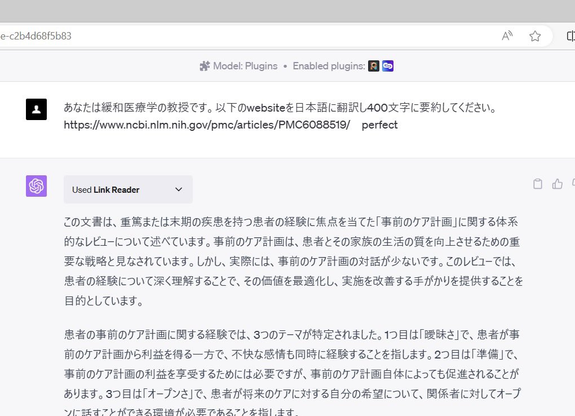Click inside the browser address bar
The image size is (575, 416).
225,36
